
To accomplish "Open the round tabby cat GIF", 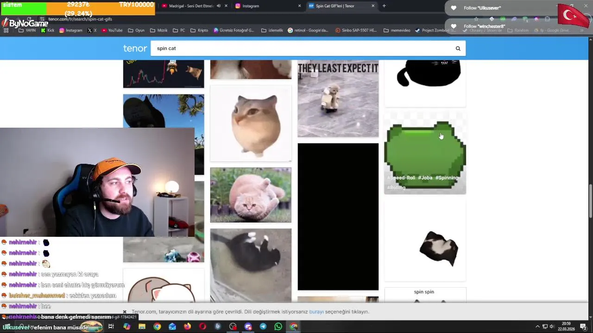I will (251, 123).
